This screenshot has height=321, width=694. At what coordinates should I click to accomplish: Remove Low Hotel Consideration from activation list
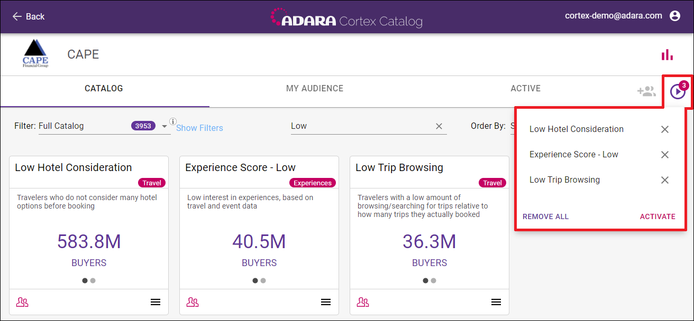tap(665, 129)
